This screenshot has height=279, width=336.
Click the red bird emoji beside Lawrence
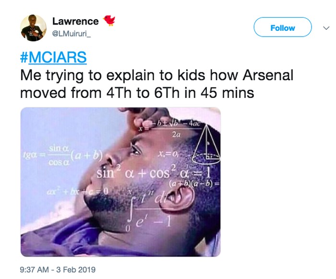pos(109,21)
